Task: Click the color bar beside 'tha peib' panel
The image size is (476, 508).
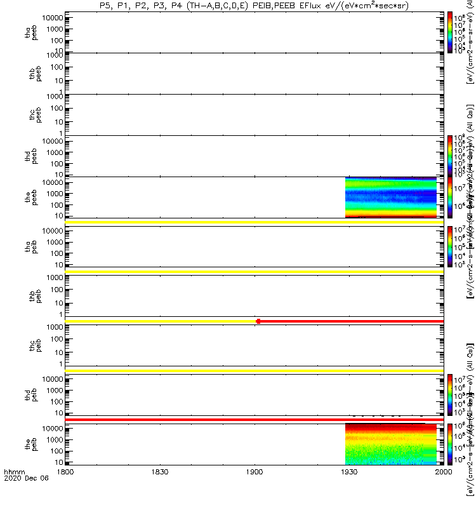Action: coord(450,246)
